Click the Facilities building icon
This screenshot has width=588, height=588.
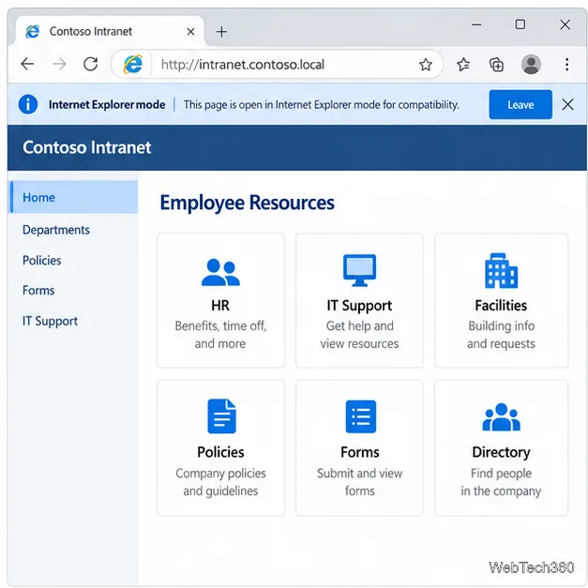pos(501,271)
